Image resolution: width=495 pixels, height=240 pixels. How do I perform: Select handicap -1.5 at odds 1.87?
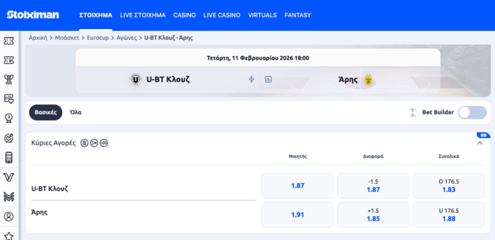(x=373, y=186)
